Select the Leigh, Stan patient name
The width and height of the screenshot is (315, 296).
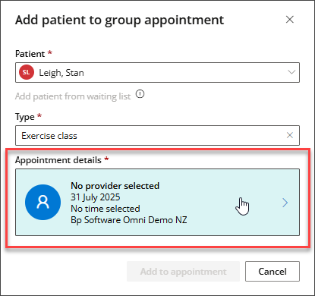[x=61, y=73]
